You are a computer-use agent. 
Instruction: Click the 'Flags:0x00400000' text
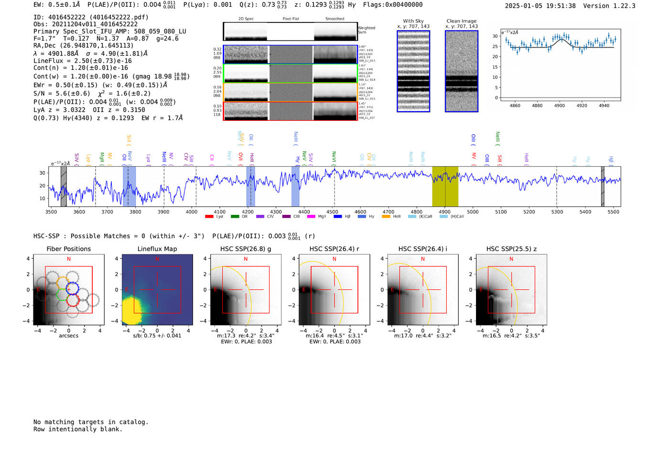[x=393, y=5]
